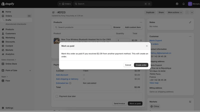Image resolution: width=200 pixels, height=112 pixels.
Task: Click the Markets globe icon in sidebar
Action: pyautogui.click(x=3, y=50)
